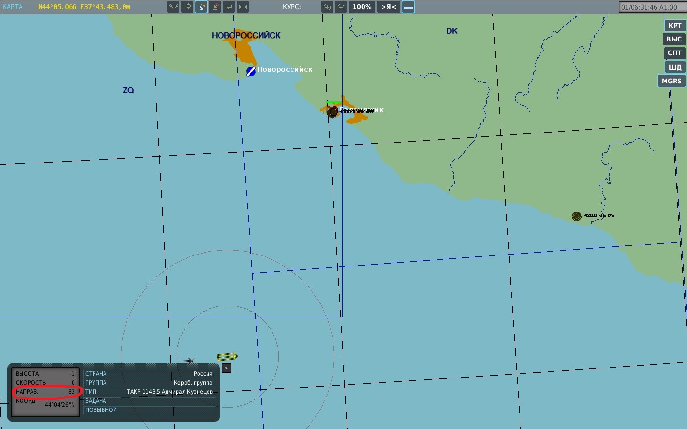Click the КУРС: heading label

pos(292,7)
